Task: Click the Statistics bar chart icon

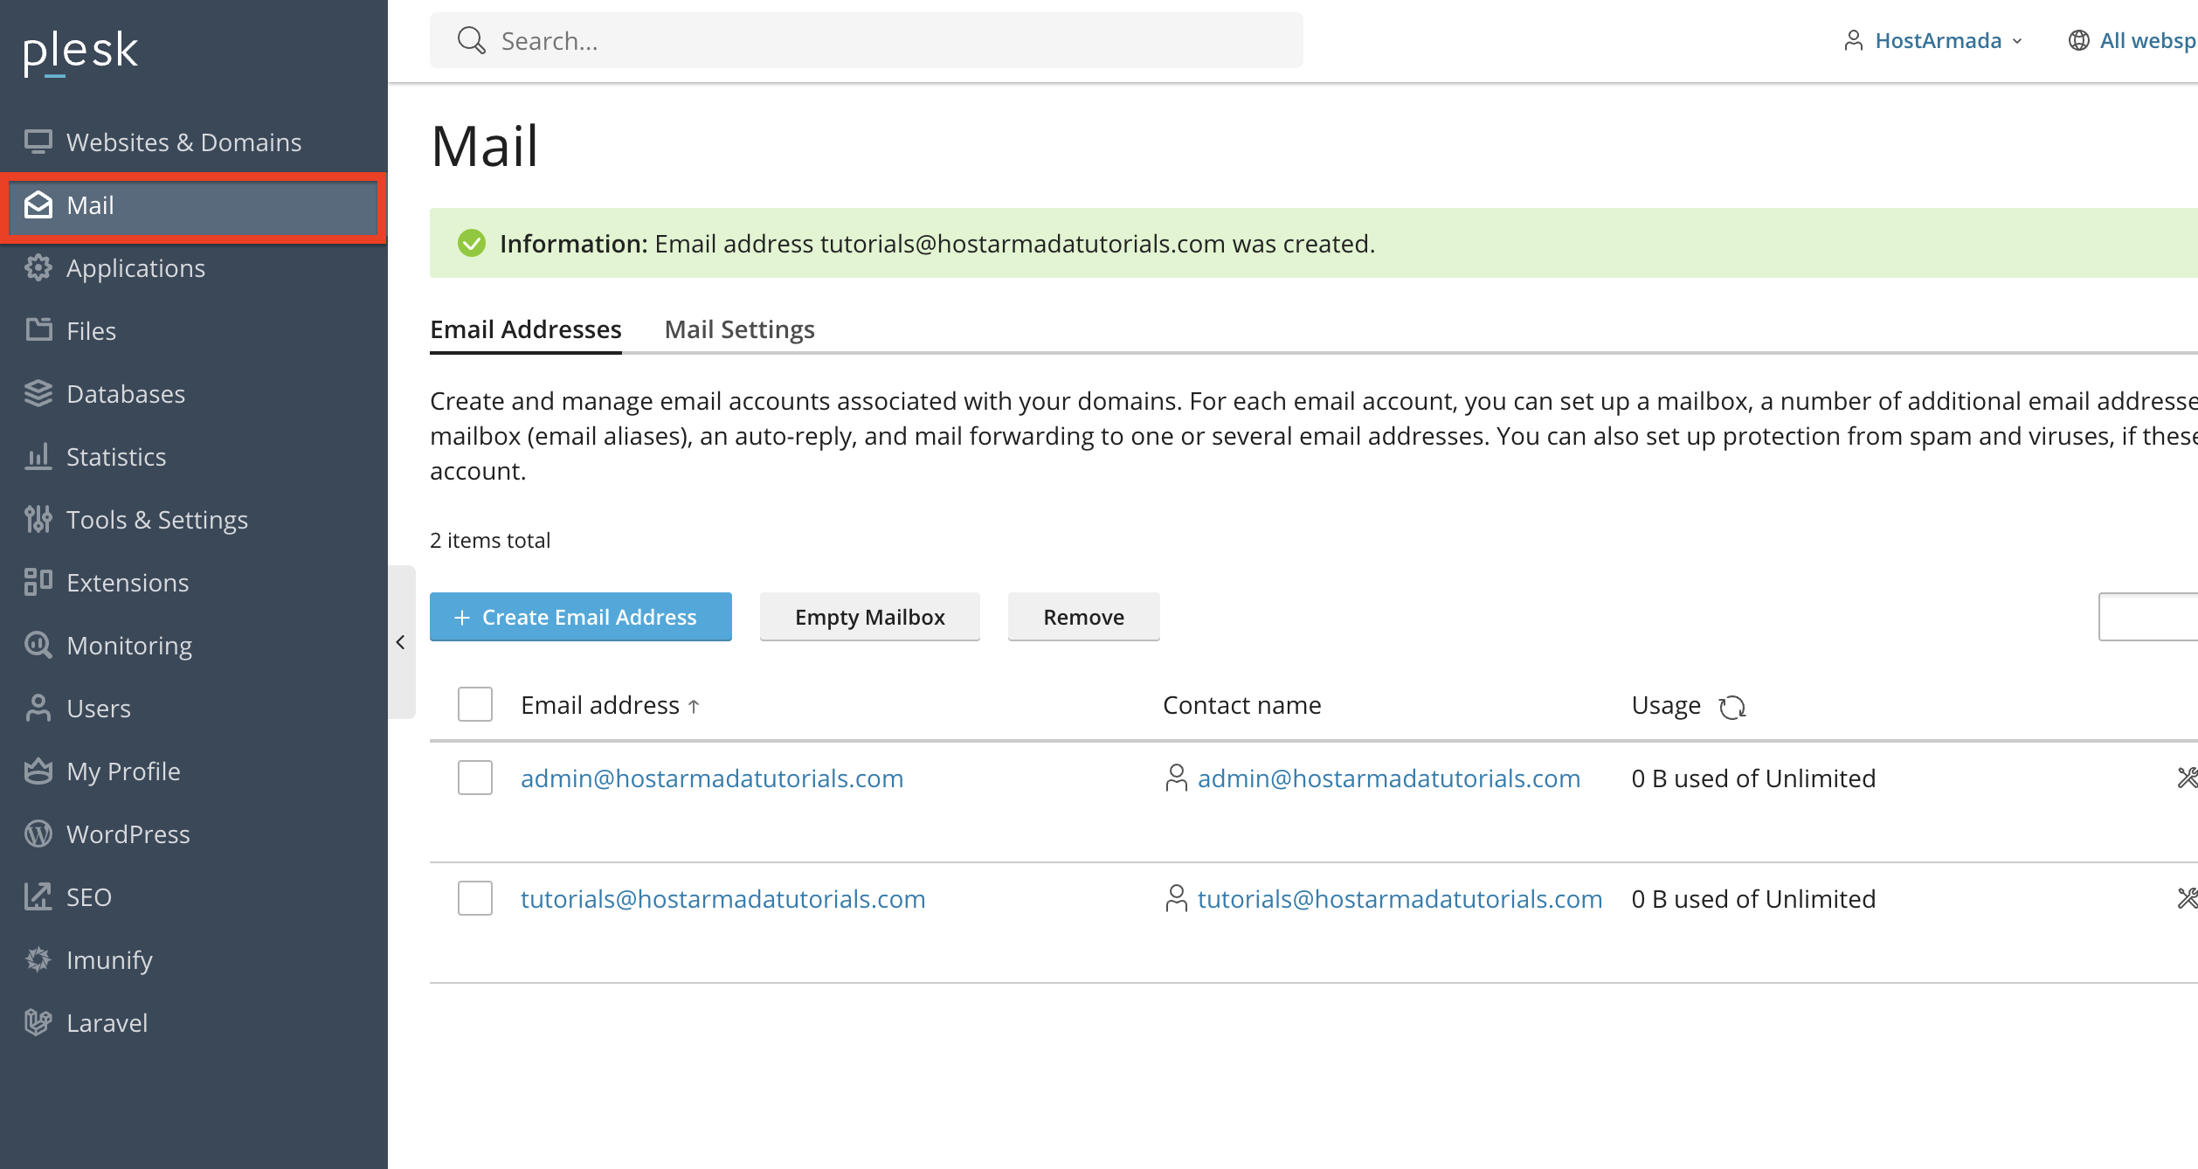Action: click(38, 456)
